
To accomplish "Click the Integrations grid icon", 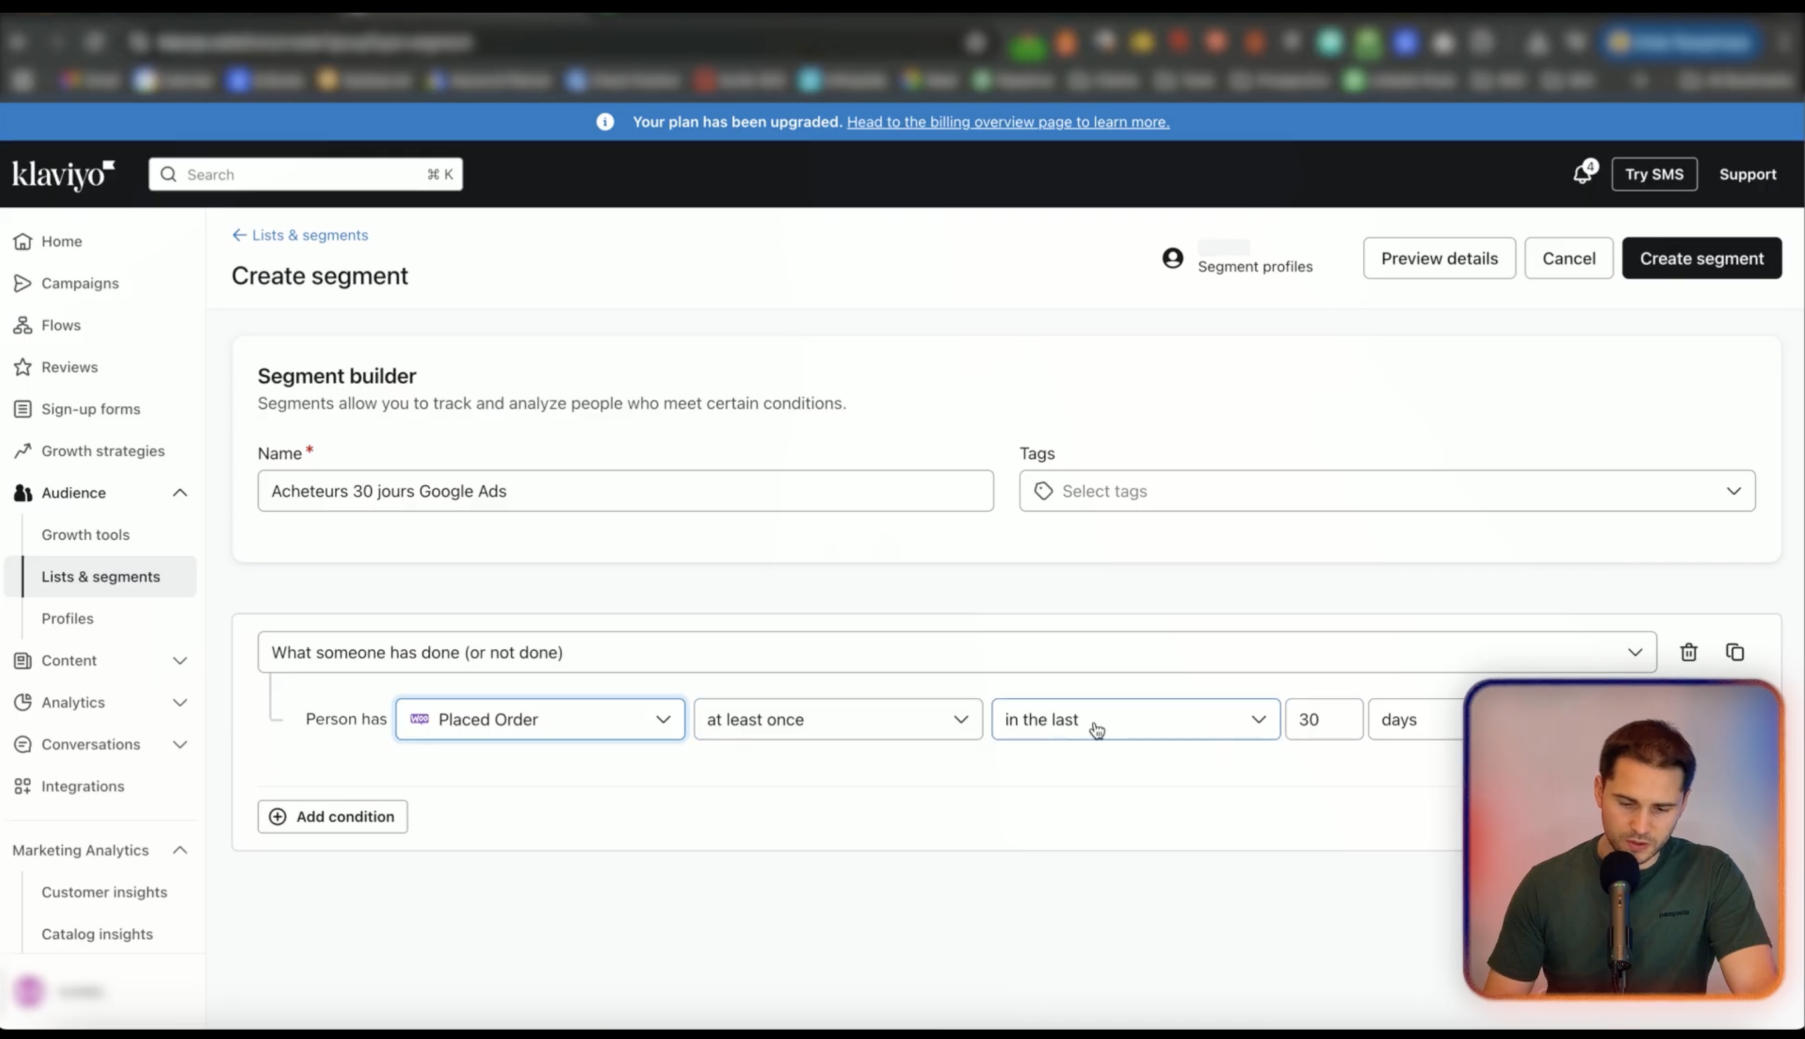I will tap(23, 787).
